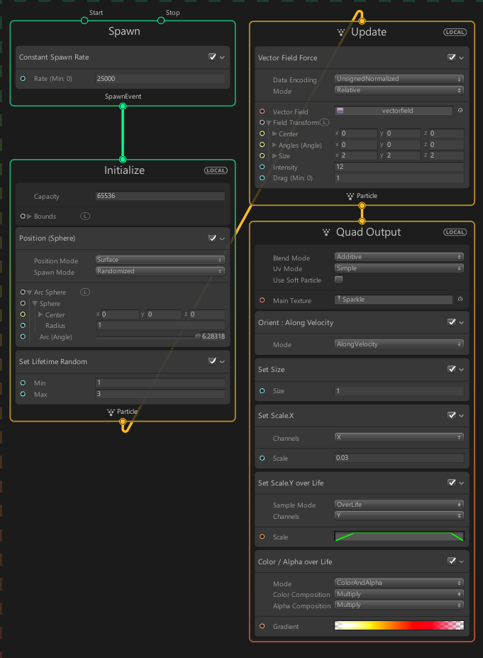
Task: Collapse Color / Alpha over Life block
Action: pyautogui.click(x=461, y=561)
